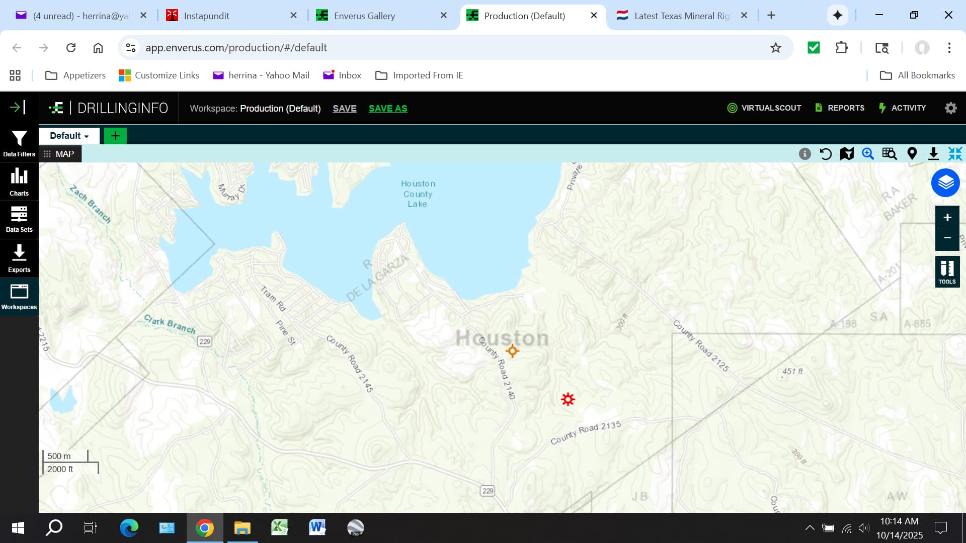This screenshot has width=966, height=543.
Task: Click the red well symbol on map
Action: click(x=568, y=400)
